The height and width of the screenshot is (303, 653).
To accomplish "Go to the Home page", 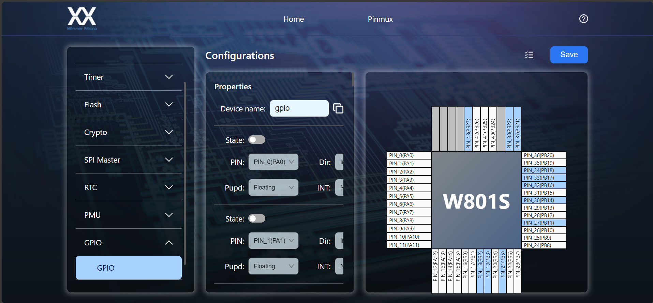I will point(294,19).
